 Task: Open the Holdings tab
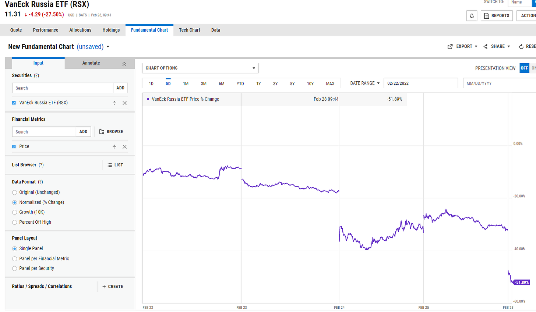tap(111, 30)
